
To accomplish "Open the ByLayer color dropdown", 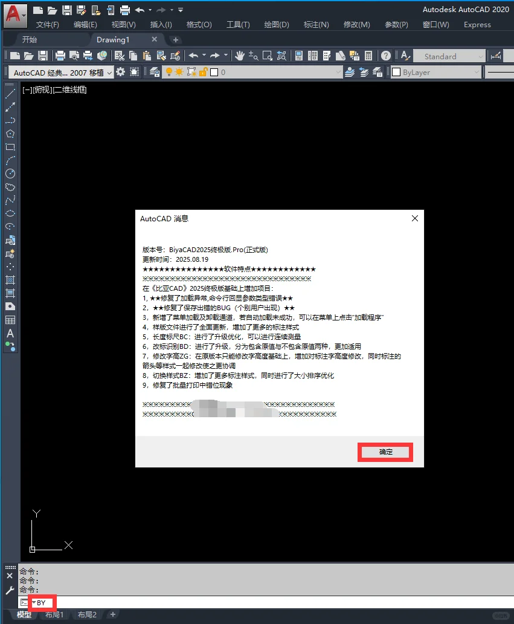I will (477, 72).
